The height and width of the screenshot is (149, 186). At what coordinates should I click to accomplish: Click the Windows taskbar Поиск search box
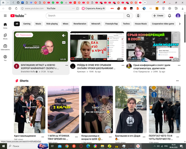(x=28, y=146)
